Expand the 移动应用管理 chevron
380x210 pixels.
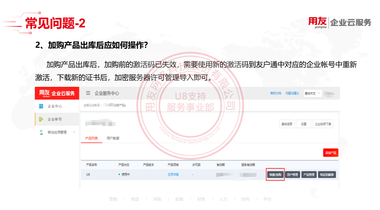click(x=74, y=132)
